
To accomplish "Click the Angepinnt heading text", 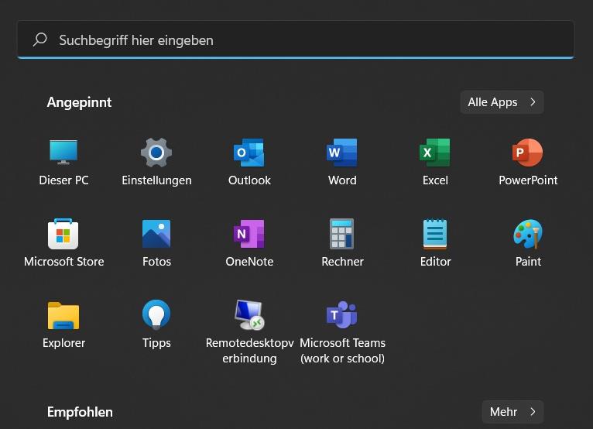I will (79, 102).
